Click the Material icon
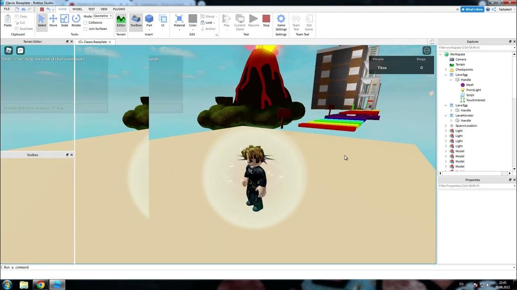 point(179,19)
